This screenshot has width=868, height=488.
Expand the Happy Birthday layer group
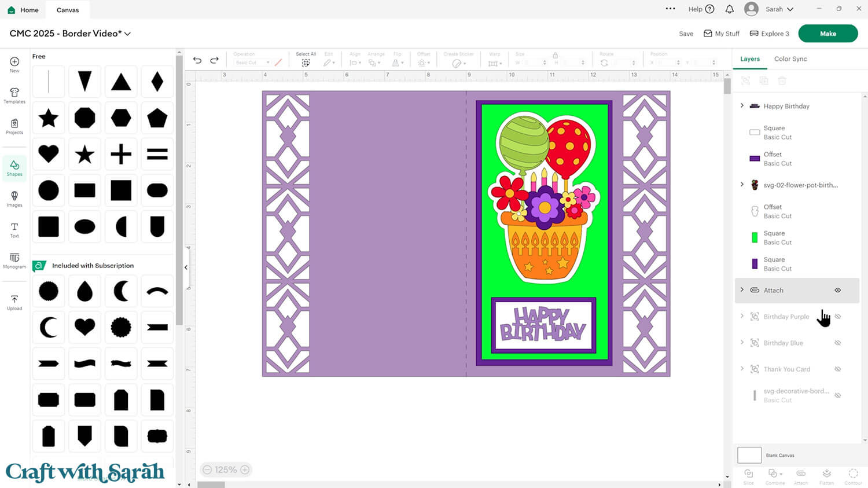[x=742, y=105]
